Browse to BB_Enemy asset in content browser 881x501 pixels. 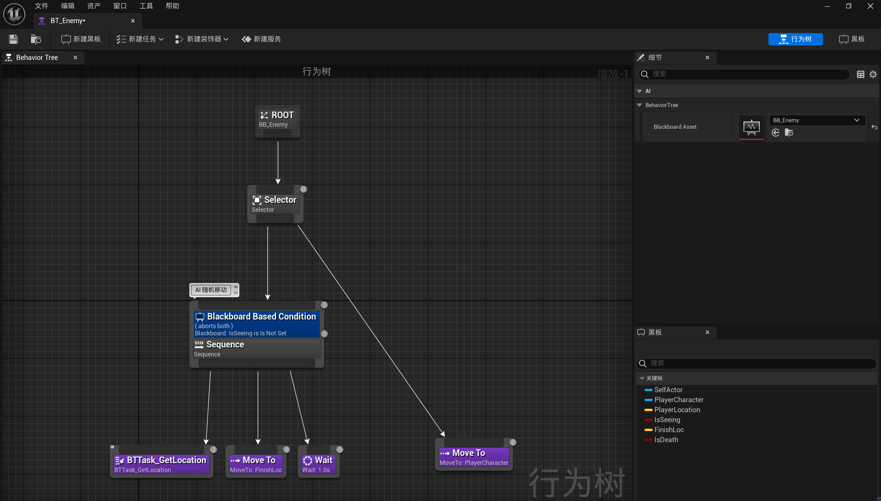coord(789,133)
